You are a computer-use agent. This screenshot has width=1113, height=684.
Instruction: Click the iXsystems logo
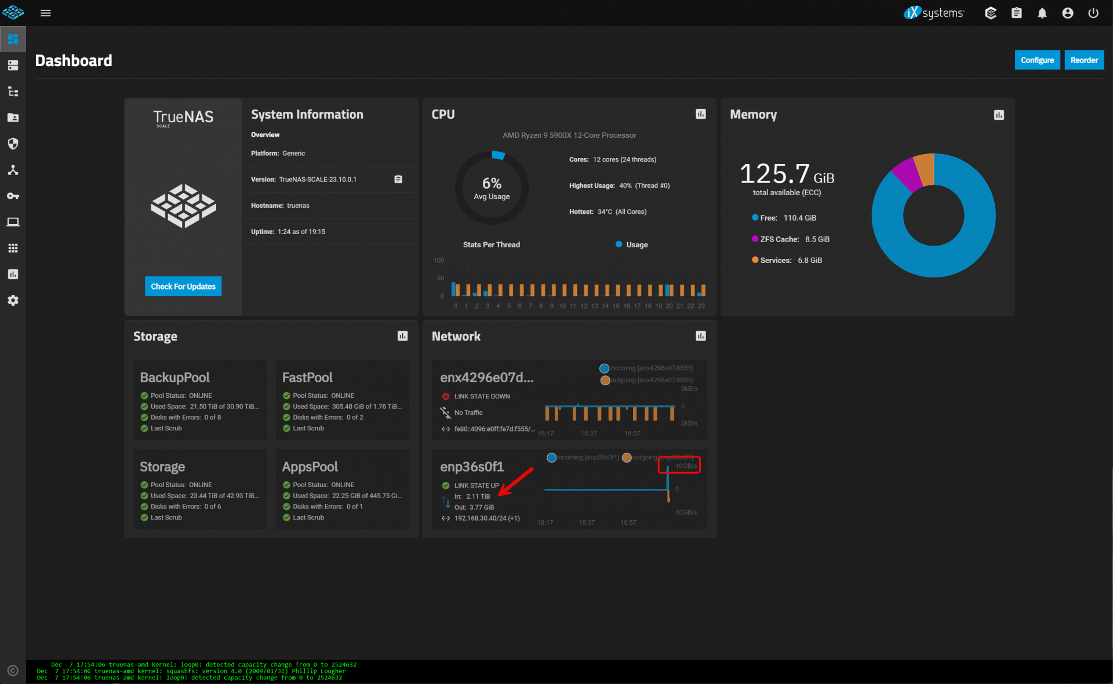(933, 13)
